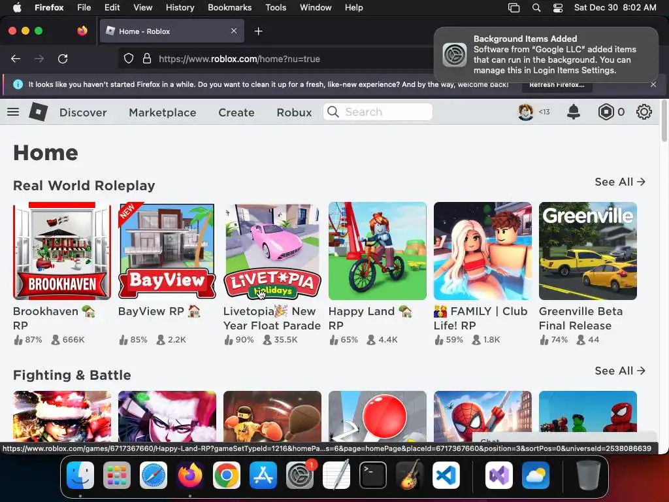This screenshot has width=669, height=502.
Task: Open the Bookmarks menu
Action: tap(229, 8)
